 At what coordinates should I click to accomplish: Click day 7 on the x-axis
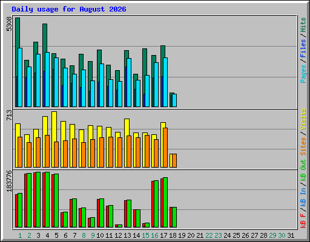(74, 235)
